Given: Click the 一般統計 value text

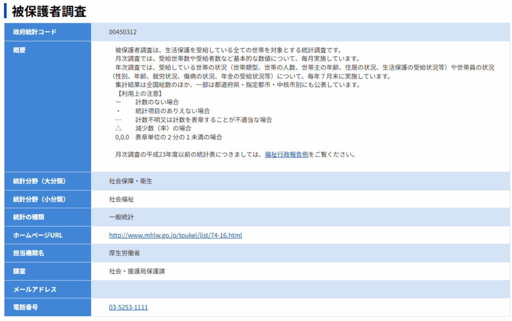Looking at the screenshot, I should pos(121,217).
